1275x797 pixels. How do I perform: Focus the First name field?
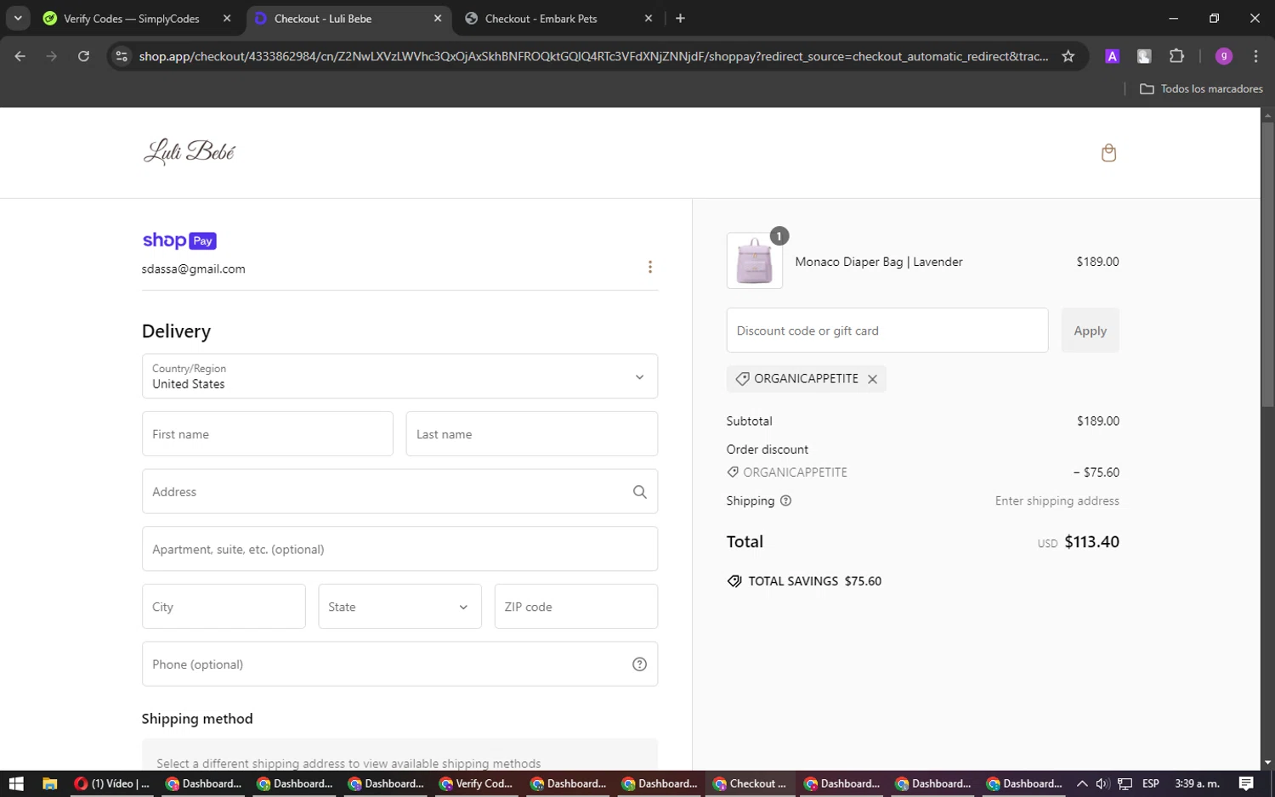268,434
